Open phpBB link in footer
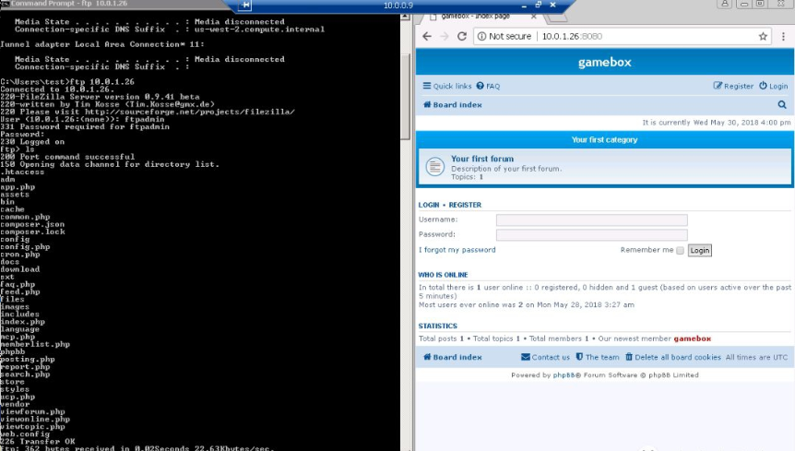This screenshot has width=795, height=451. [564, 375]
